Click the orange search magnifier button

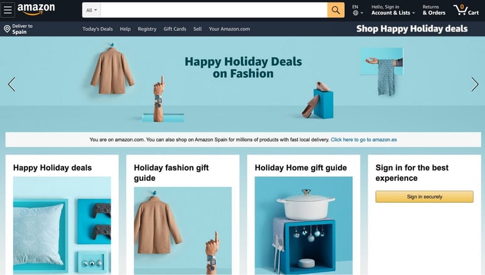[335, 10]
